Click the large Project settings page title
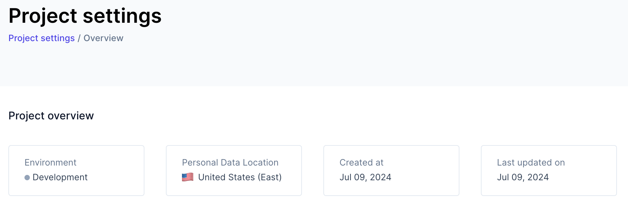 point(85,16)
